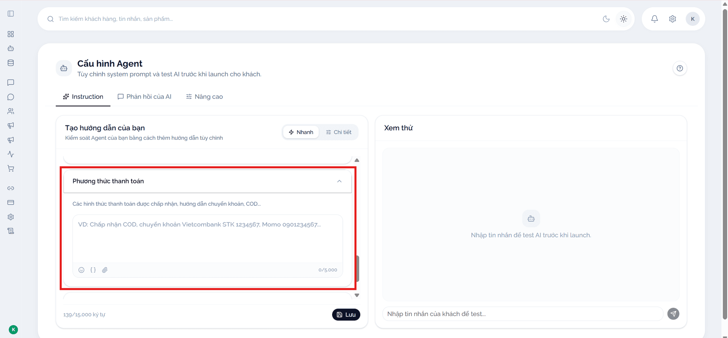Switch to Nâng cao tab
The width and height of the screenshot is (728, 338).
(204, 97)
